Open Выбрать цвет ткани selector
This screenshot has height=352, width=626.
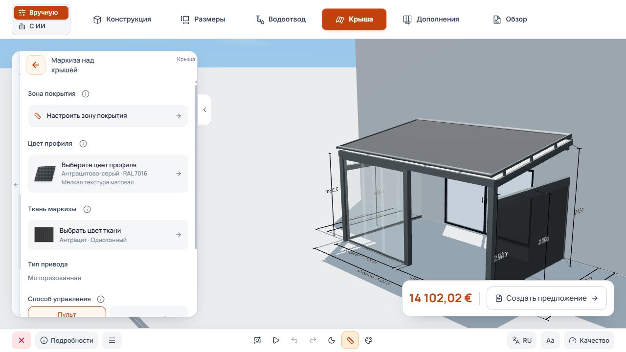(x=108, y=235)
